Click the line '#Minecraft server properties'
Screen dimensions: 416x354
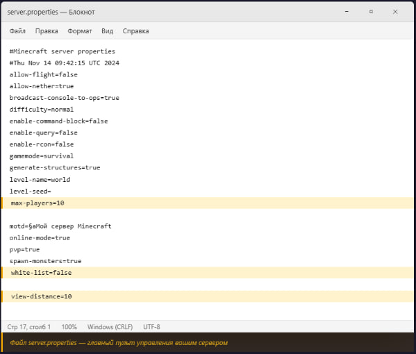click(63, 51)
